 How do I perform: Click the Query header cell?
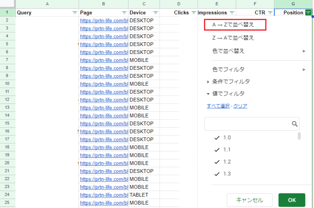[47, 13]
